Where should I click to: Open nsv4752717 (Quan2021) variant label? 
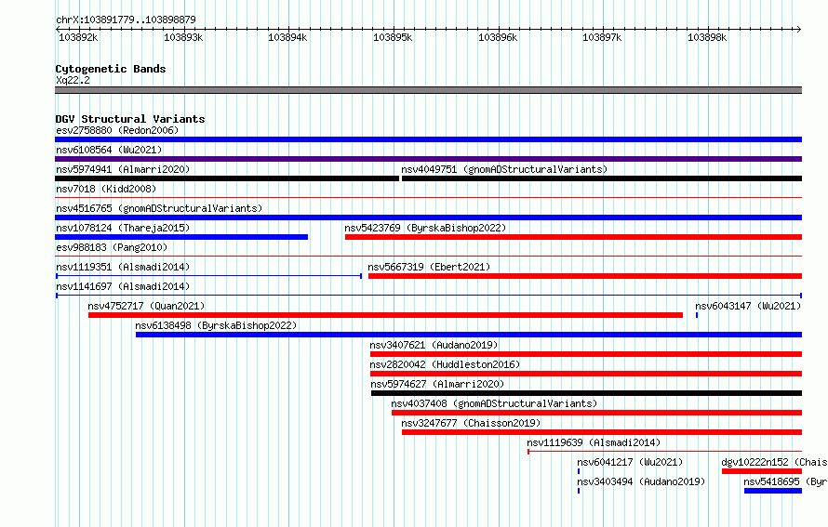click(x=146, y=306)
